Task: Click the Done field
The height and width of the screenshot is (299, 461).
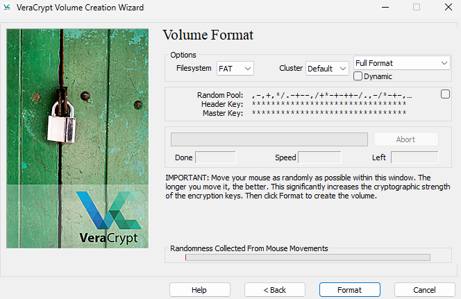Action: coord(215,157)
